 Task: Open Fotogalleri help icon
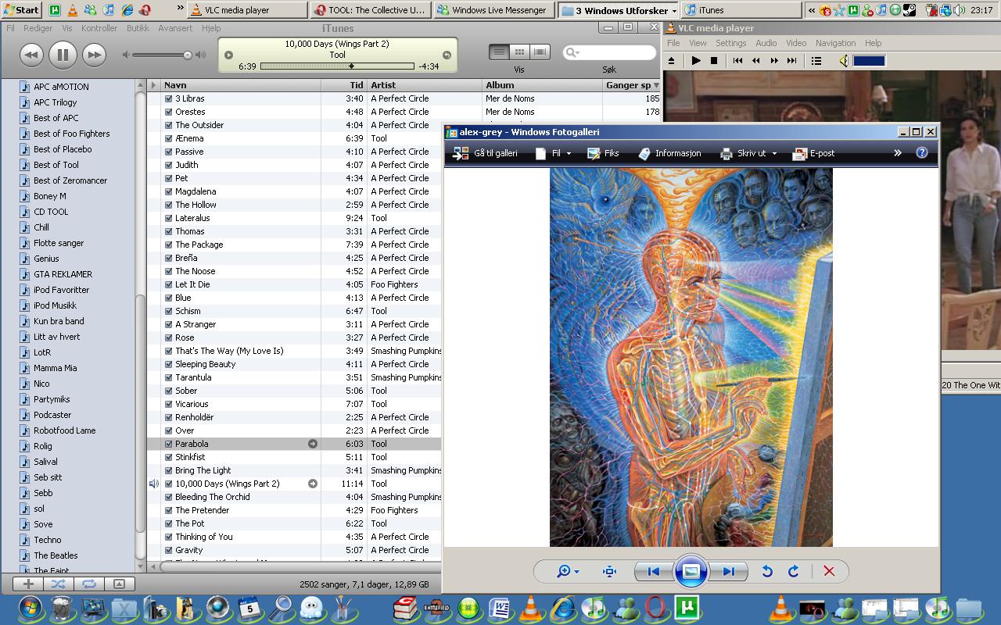point(922,152)
